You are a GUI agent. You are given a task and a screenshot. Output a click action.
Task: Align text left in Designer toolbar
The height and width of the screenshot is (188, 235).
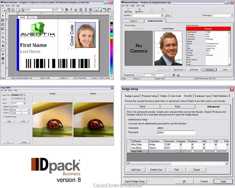point(81,10)
